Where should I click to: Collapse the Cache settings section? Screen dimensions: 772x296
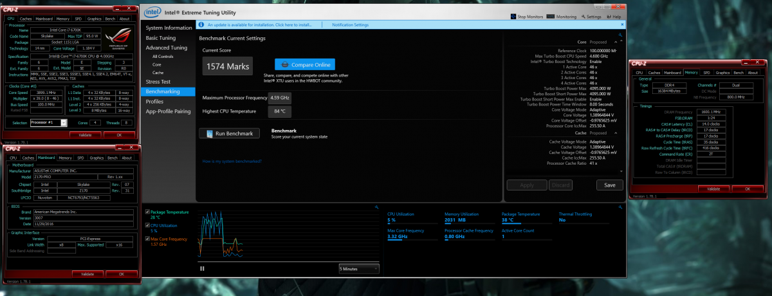(x=616, y=133)
